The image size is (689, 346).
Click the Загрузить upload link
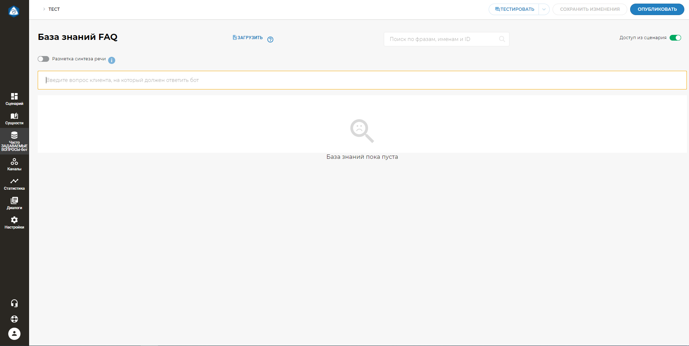pos(248,37)
